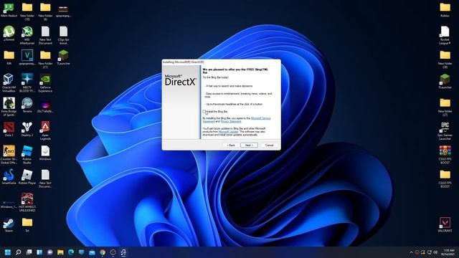Select the Vegas Pro V icon on desktop
Screen dimensions: 459x258
click(x=27, y=57)
